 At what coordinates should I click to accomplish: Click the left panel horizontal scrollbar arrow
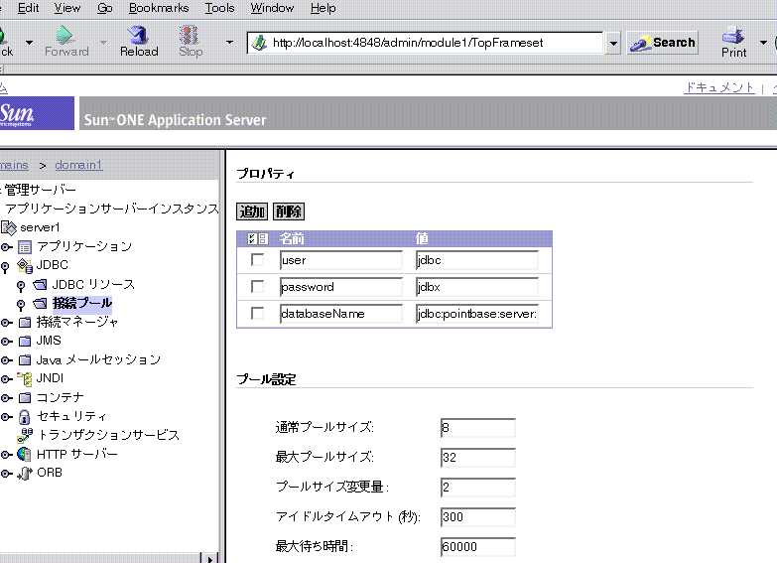[209, 558]
